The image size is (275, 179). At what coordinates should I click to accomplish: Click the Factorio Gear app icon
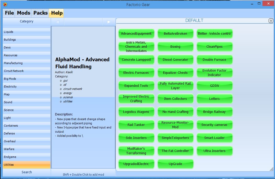5,4
